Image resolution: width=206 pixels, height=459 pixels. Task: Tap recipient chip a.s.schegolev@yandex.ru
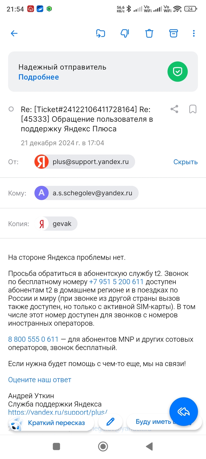tap(87, 193)
